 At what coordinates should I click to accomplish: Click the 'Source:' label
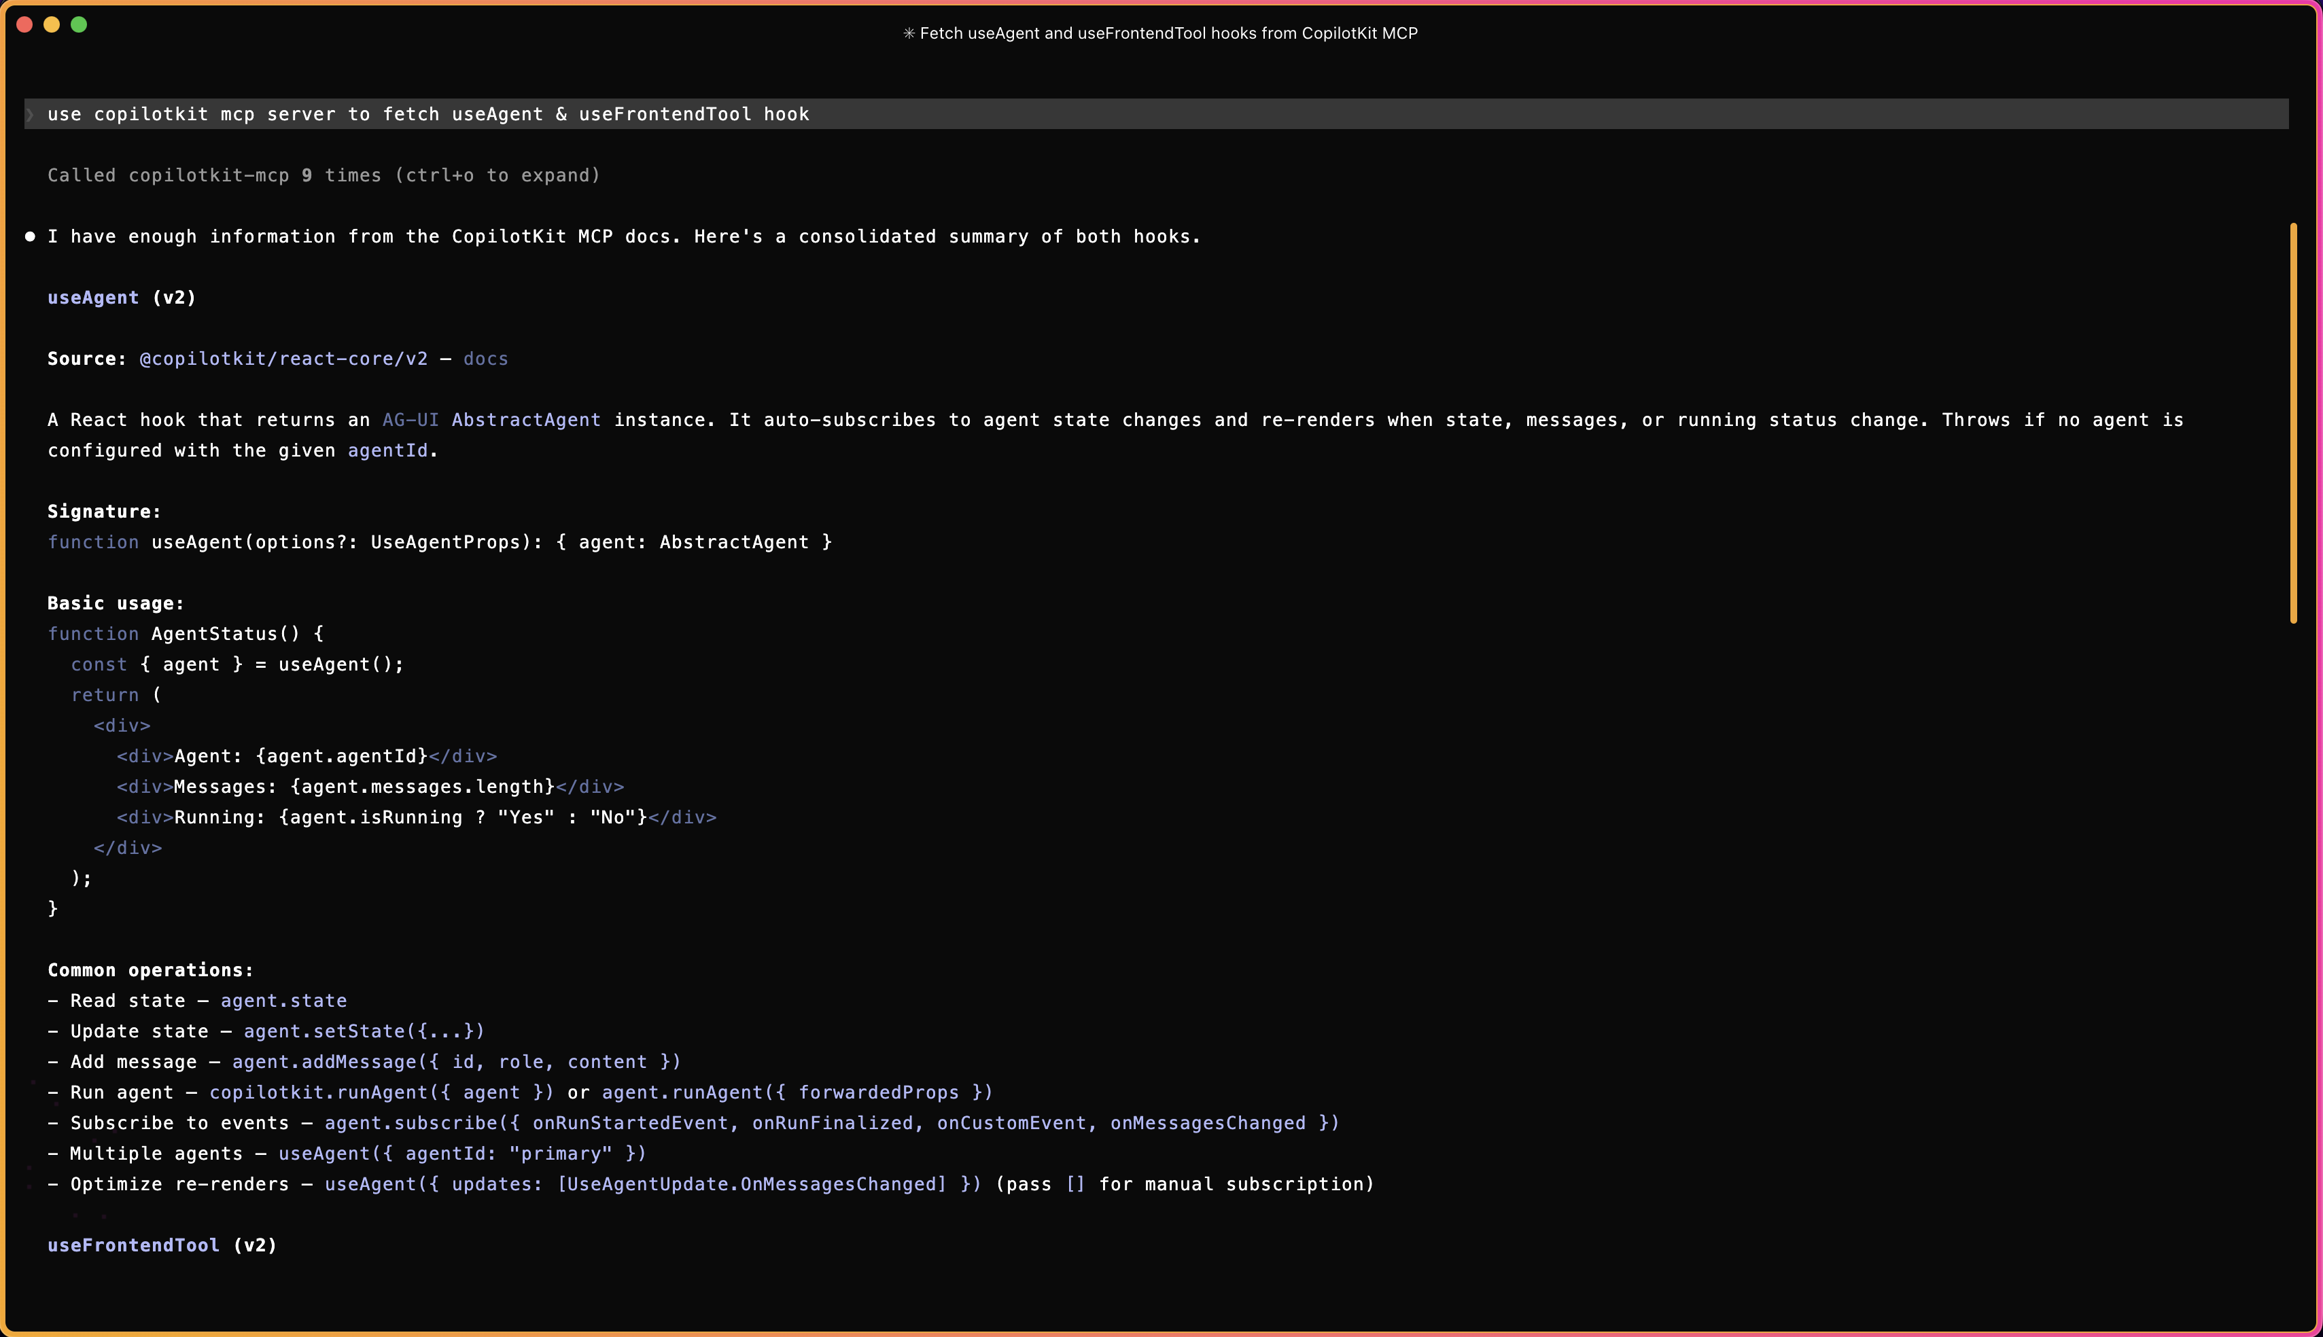click(x=87, y=359)
